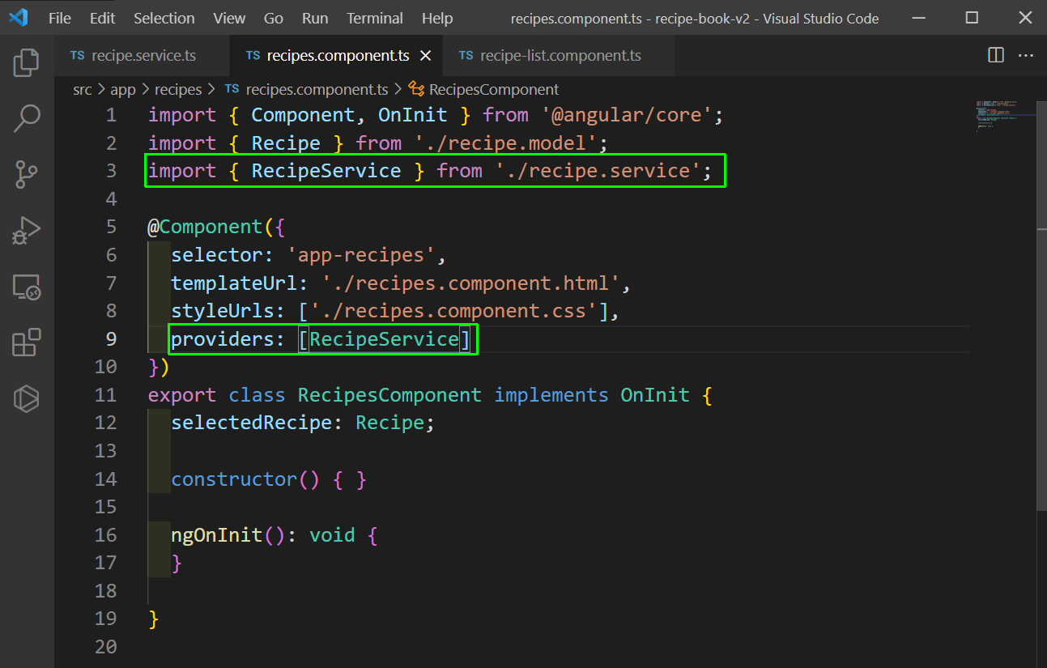Click the templateUrl property name
Viewport: 1047px width, 668px height.
point(234,283)
